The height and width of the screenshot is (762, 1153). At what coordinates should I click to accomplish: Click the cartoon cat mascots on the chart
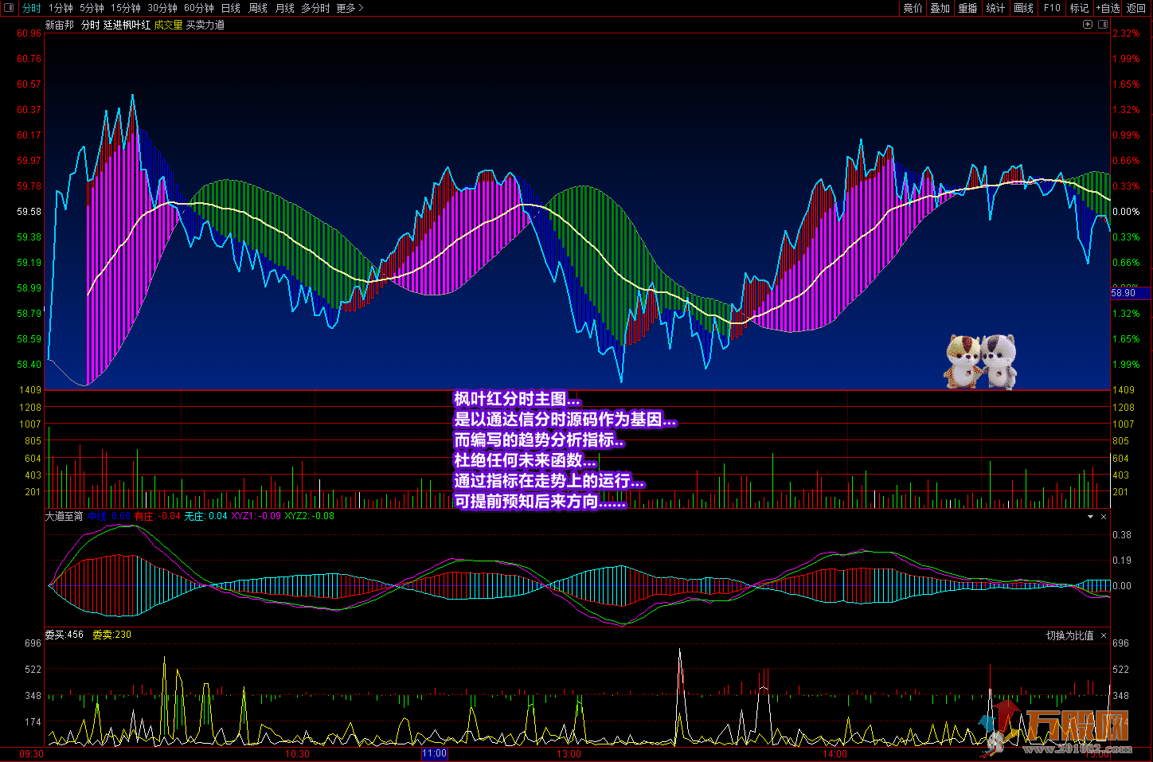pyautogui.click(x=980, y=361)
